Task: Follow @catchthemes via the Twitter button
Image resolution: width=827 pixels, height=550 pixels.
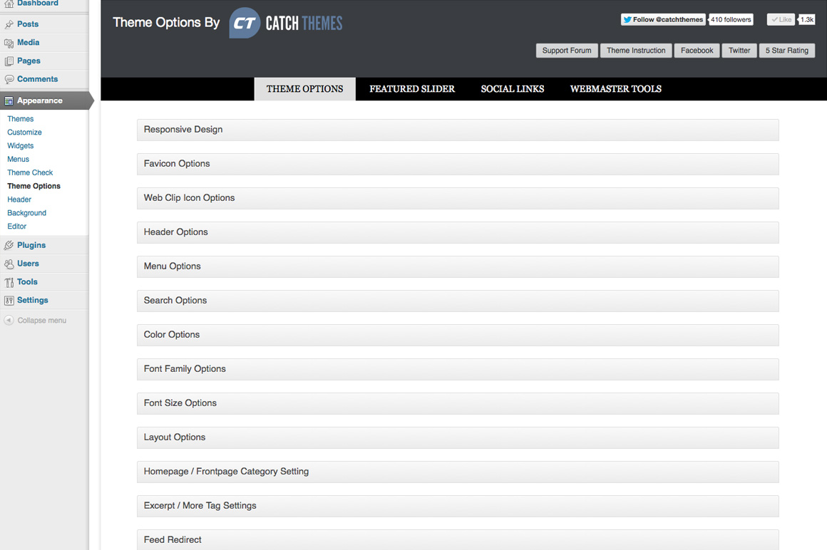Action: [662, 19]
